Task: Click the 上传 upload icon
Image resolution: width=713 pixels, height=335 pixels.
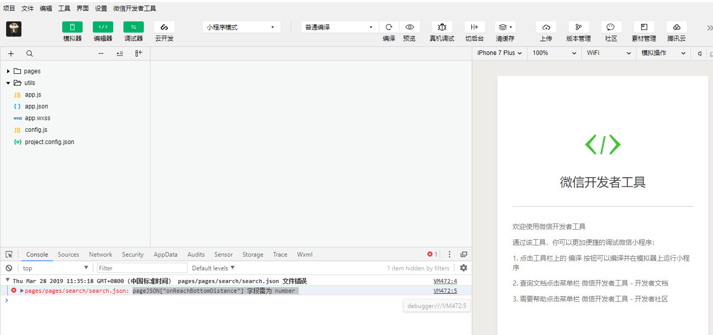Action: coord(546,27)
